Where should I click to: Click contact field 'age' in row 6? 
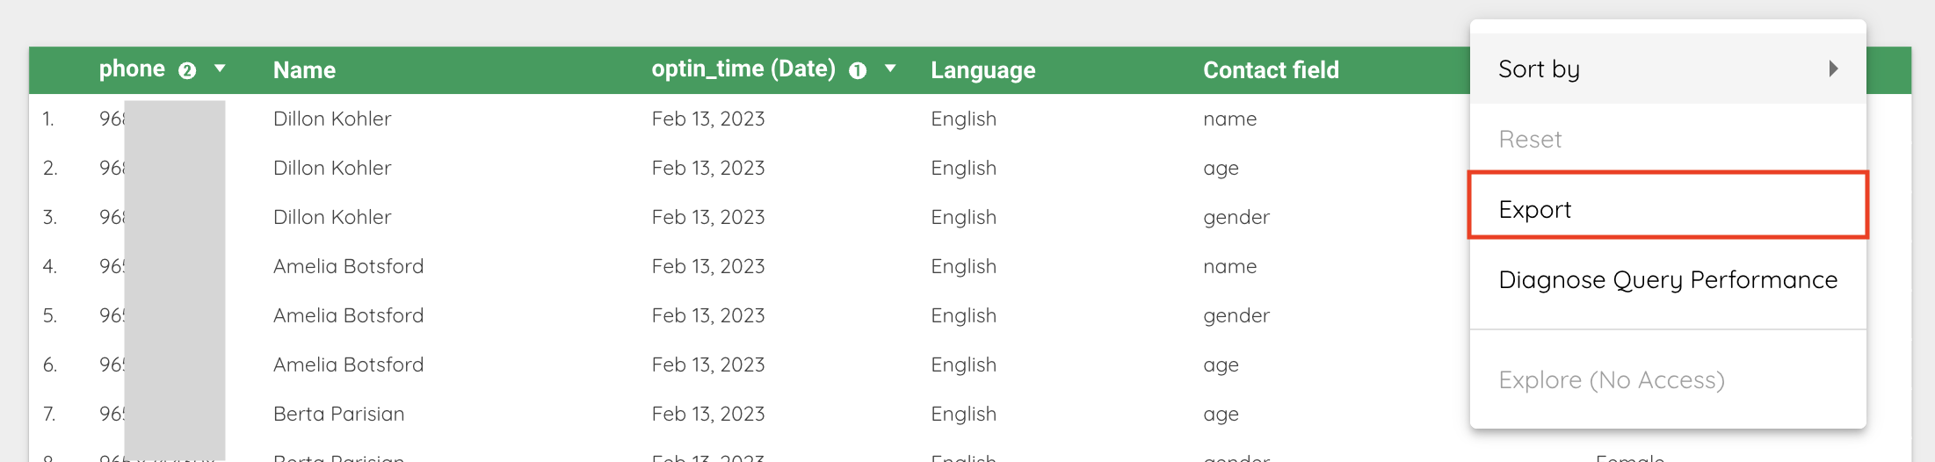click(x=1221, y=365)
